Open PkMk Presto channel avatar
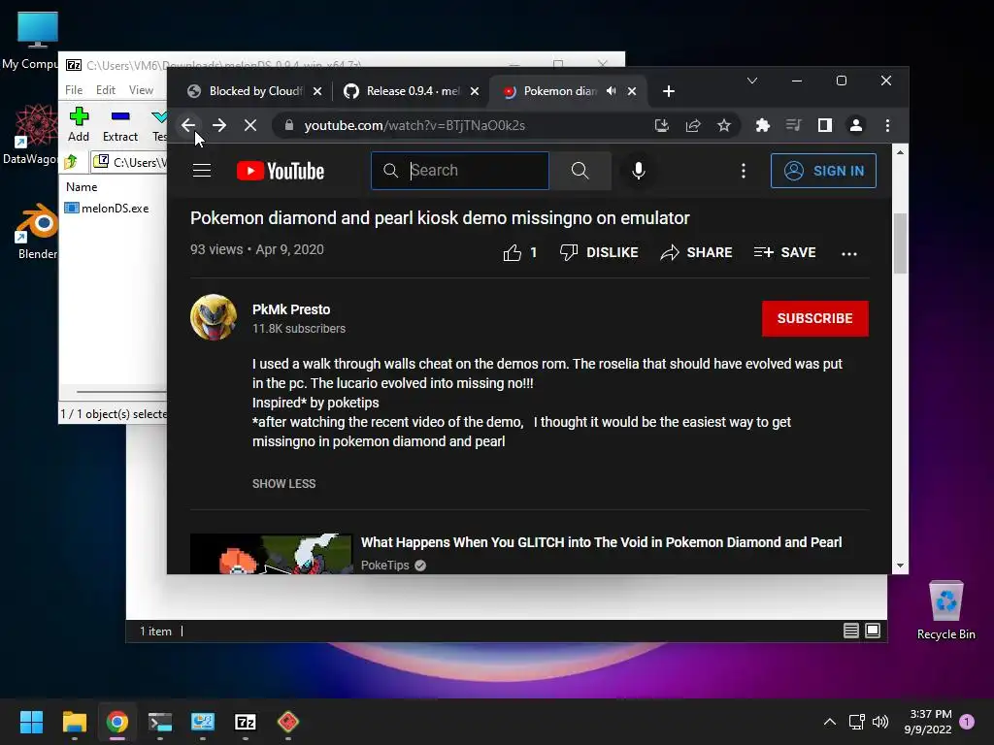The width and height of the screenshot is (994, 745). coord(214,317)
